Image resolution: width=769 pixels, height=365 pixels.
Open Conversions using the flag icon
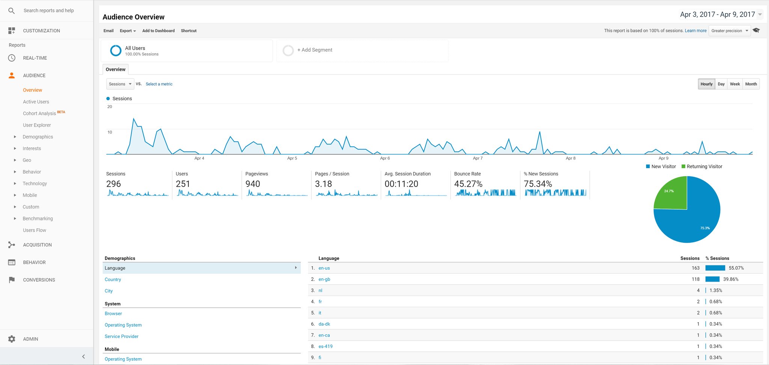(x=11, y=279)
